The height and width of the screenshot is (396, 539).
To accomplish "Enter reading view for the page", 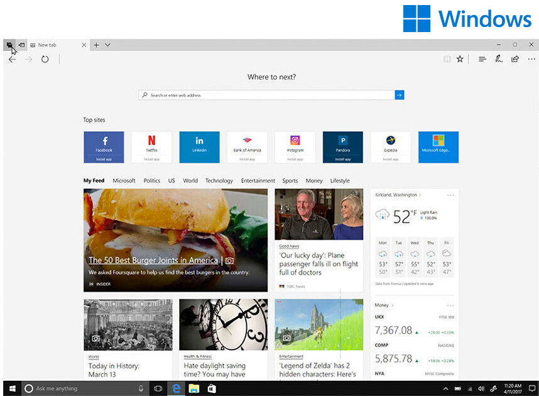I will [x=447, y=59].
